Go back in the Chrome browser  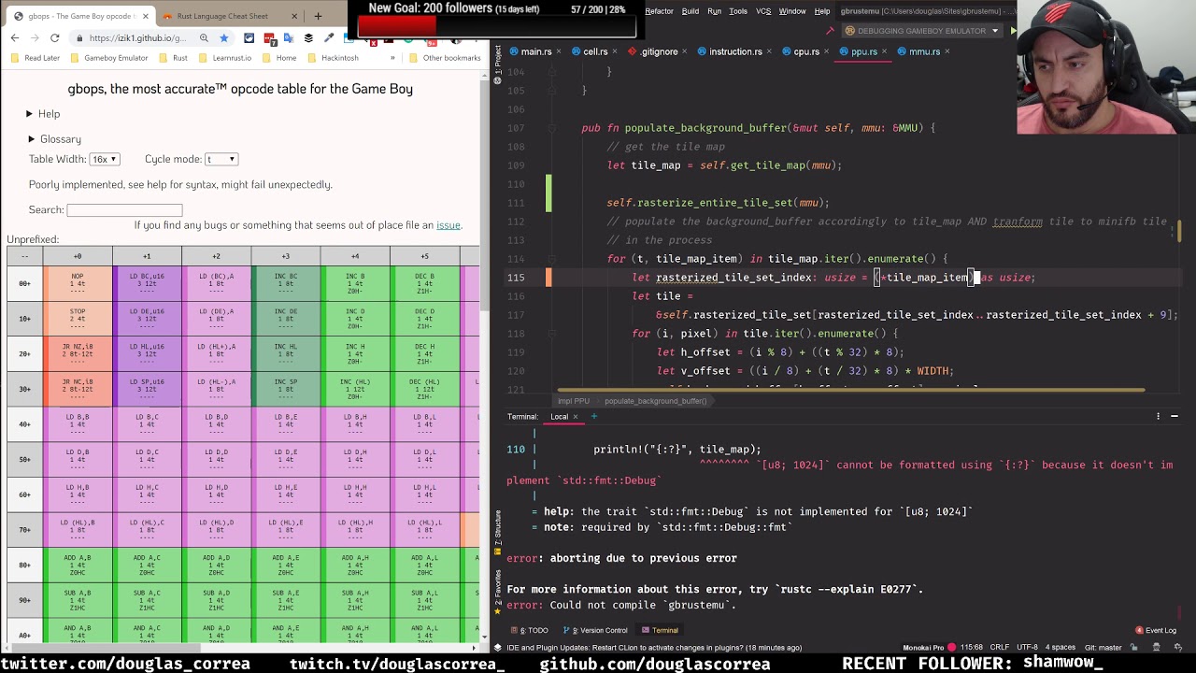click(15, 37)
